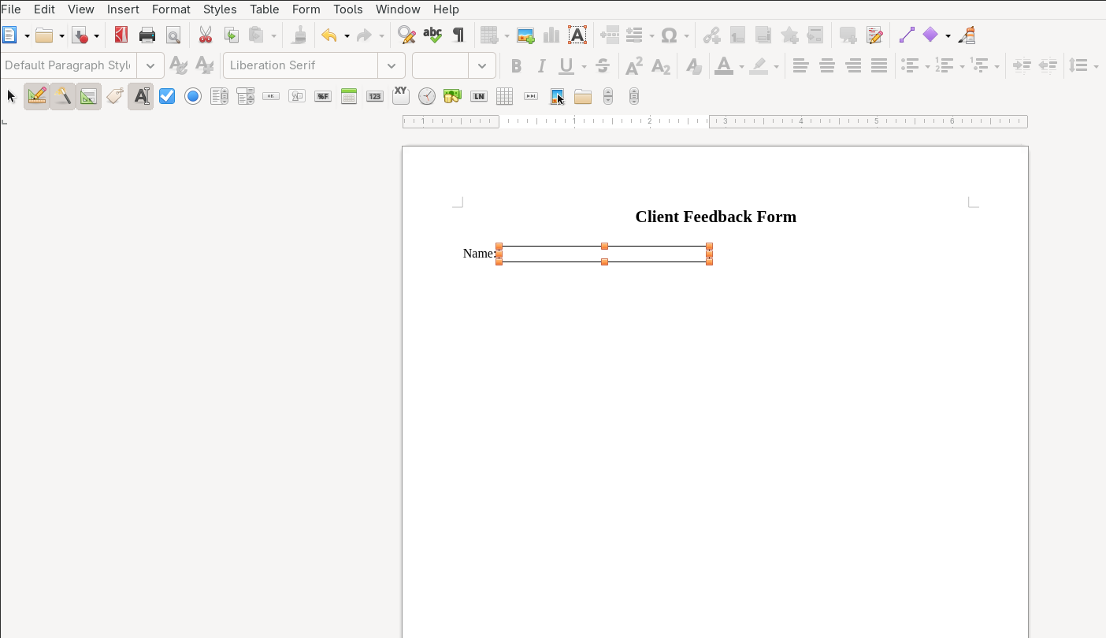
Task: Apply the Highlighting Color swatch
Action: (759, 66)
